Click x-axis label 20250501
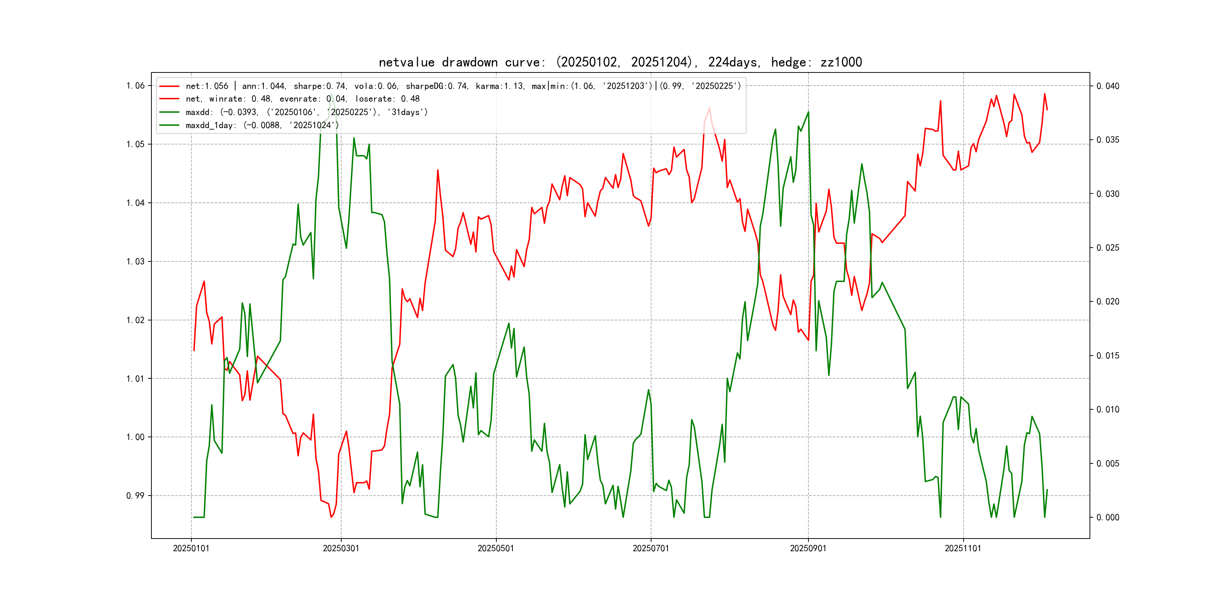1211x605 pixels. (x=496, y=548)
